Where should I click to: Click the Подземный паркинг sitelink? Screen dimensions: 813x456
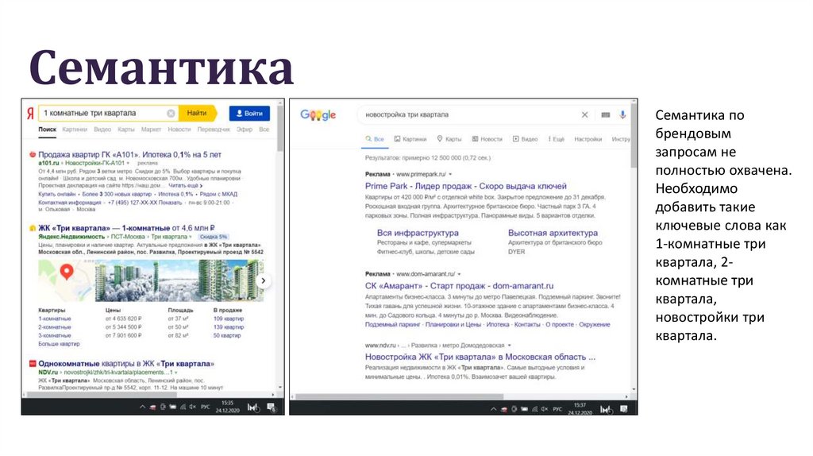pyautogui.click(x=392, y=324)
